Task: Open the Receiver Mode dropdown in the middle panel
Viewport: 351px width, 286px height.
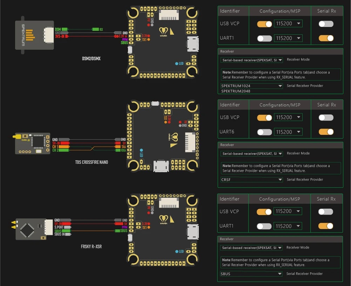Action: (x=252, y=153)
